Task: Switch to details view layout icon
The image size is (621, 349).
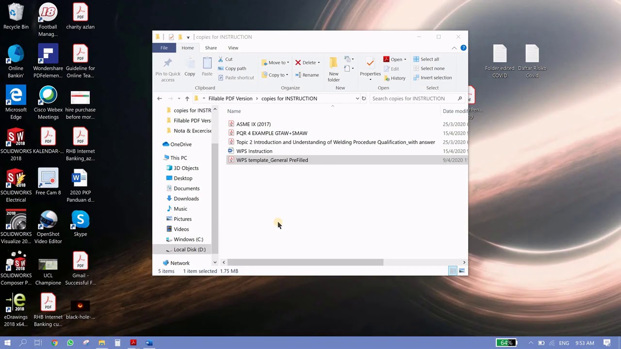Action: pyautogui.click(x=453, y=271)
